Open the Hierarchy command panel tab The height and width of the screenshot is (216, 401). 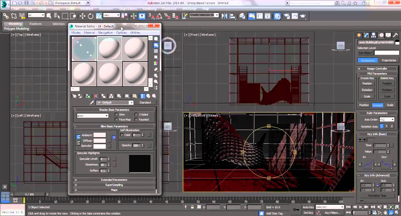coord(374,35)
